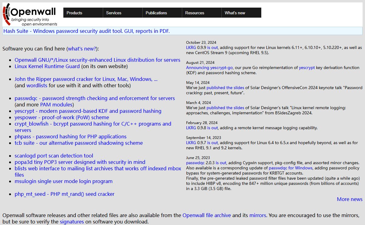Follow the "what's new?" link in the software heading

click(82, 49)
